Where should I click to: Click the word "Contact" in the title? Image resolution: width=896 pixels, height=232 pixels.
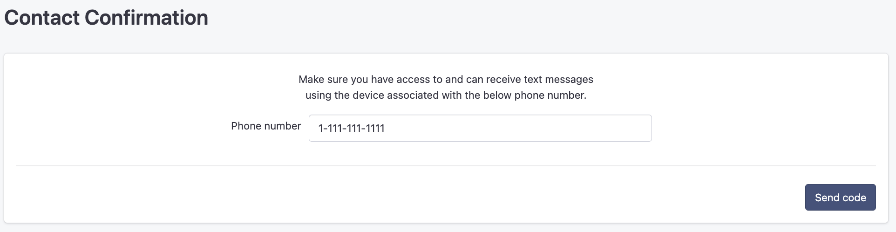tap(42, 18)
